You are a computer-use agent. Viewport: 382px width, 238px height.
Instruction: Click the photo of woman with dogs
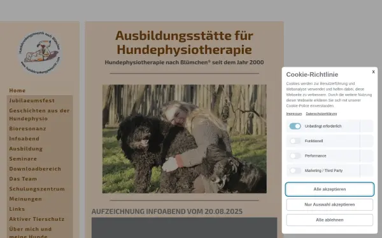pyautogui.click(x=185, y=139)
